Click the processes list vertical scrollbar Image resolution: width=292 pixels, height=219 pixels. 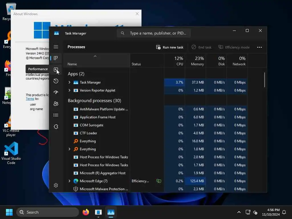coord(264,80)
